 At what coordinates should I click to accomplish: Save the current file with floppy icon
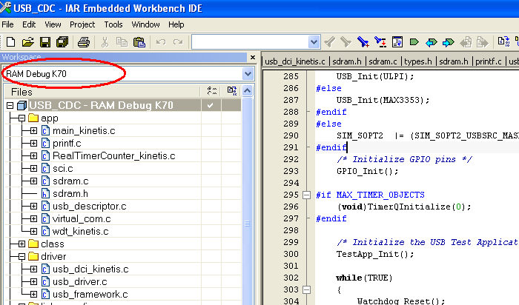coord(45,42)
